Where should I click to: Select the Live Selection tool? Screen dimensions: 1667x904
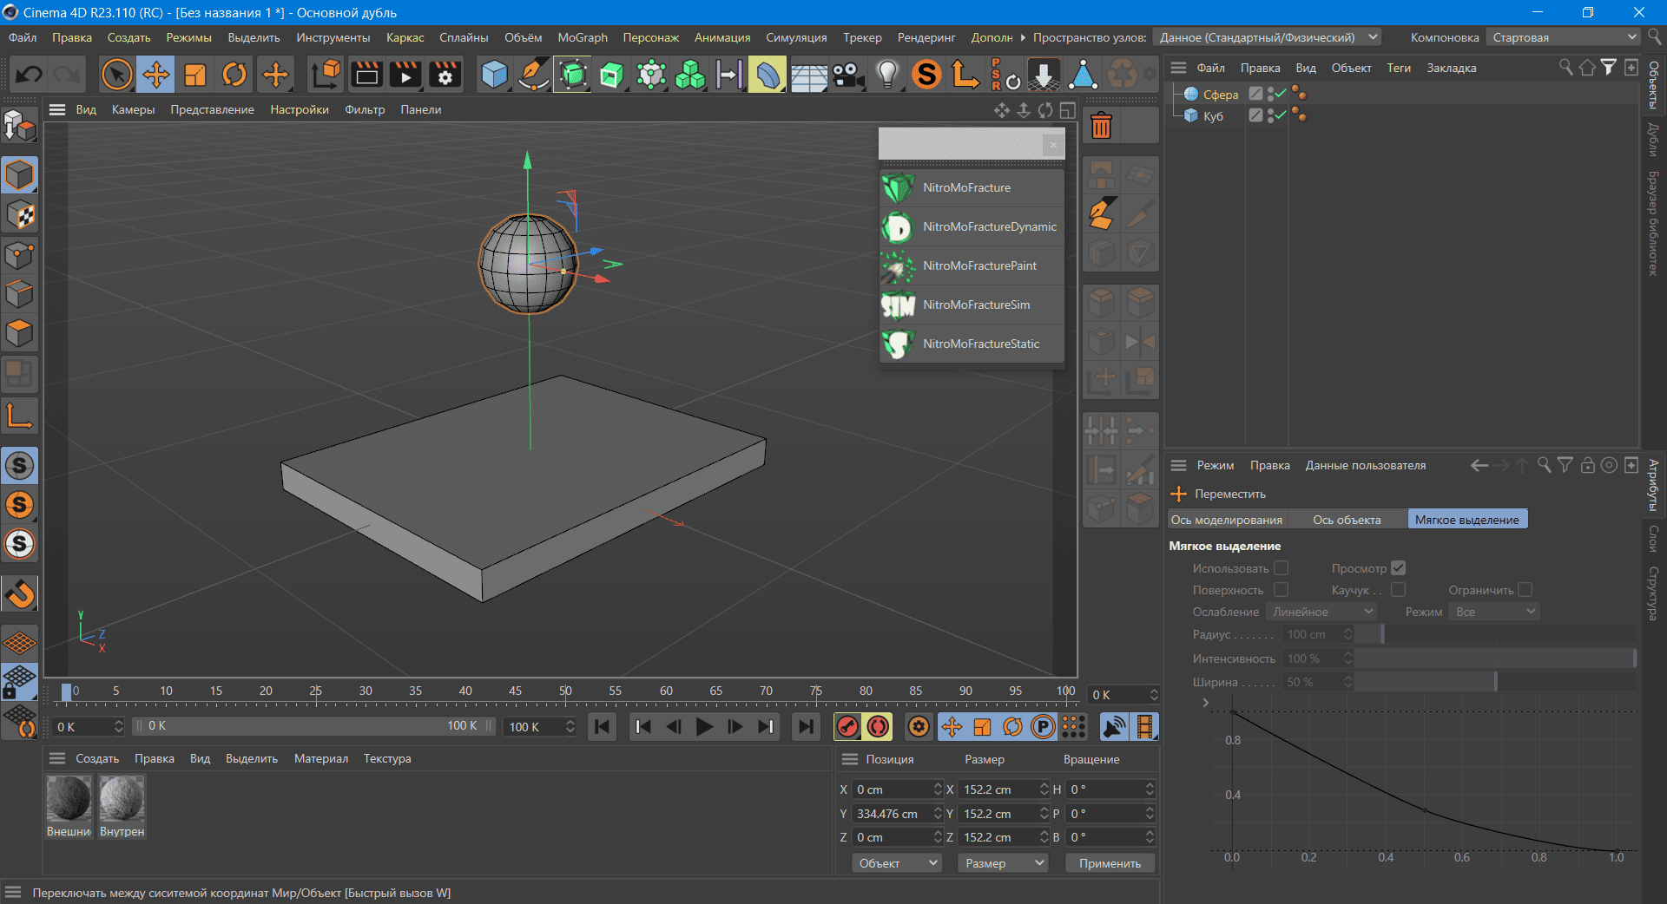click(x=116, y=75)
